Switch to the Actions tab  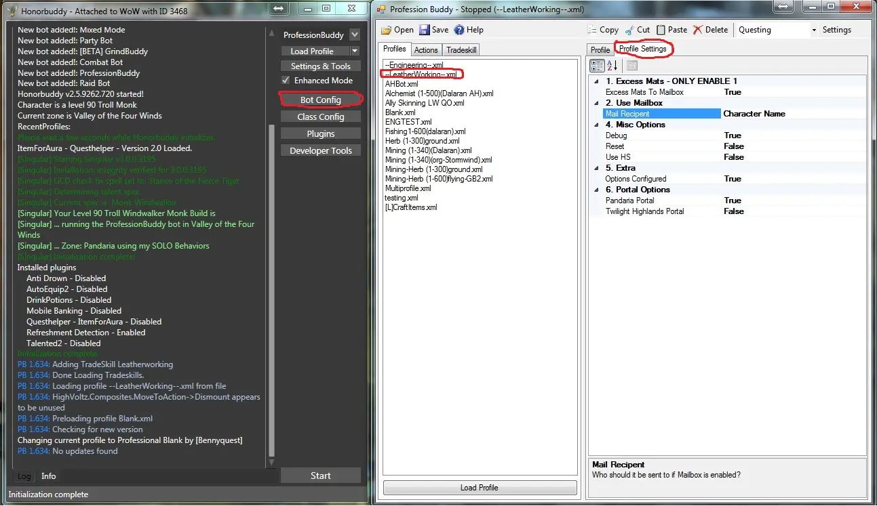click(x=426, y=50)
